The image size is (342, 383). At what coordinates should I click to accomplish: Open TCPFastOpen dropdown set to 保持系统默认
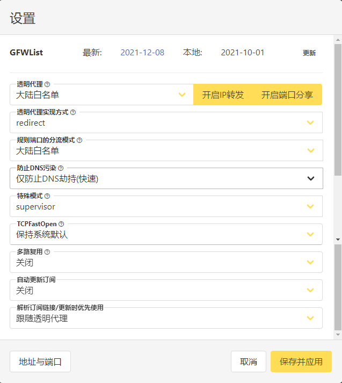[166, 234]
